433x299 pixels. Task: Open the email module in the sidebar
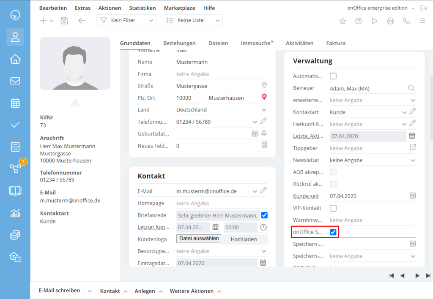point(15,81)
